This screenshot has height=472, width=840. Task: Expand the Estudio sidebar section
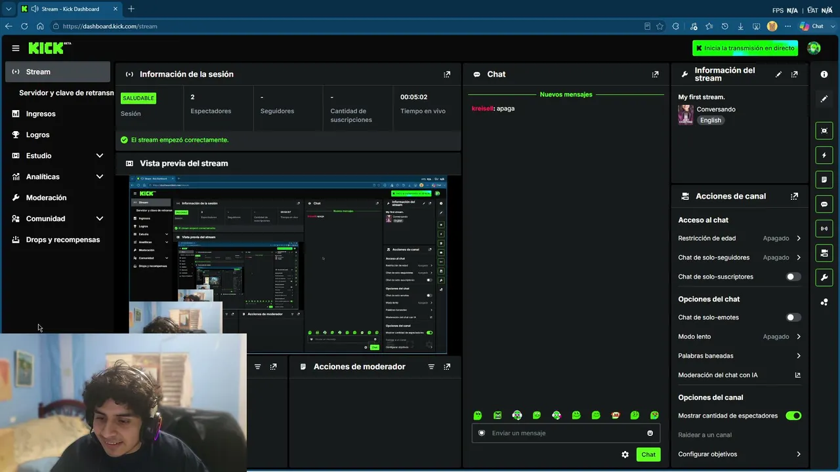(x=100, y=155)
